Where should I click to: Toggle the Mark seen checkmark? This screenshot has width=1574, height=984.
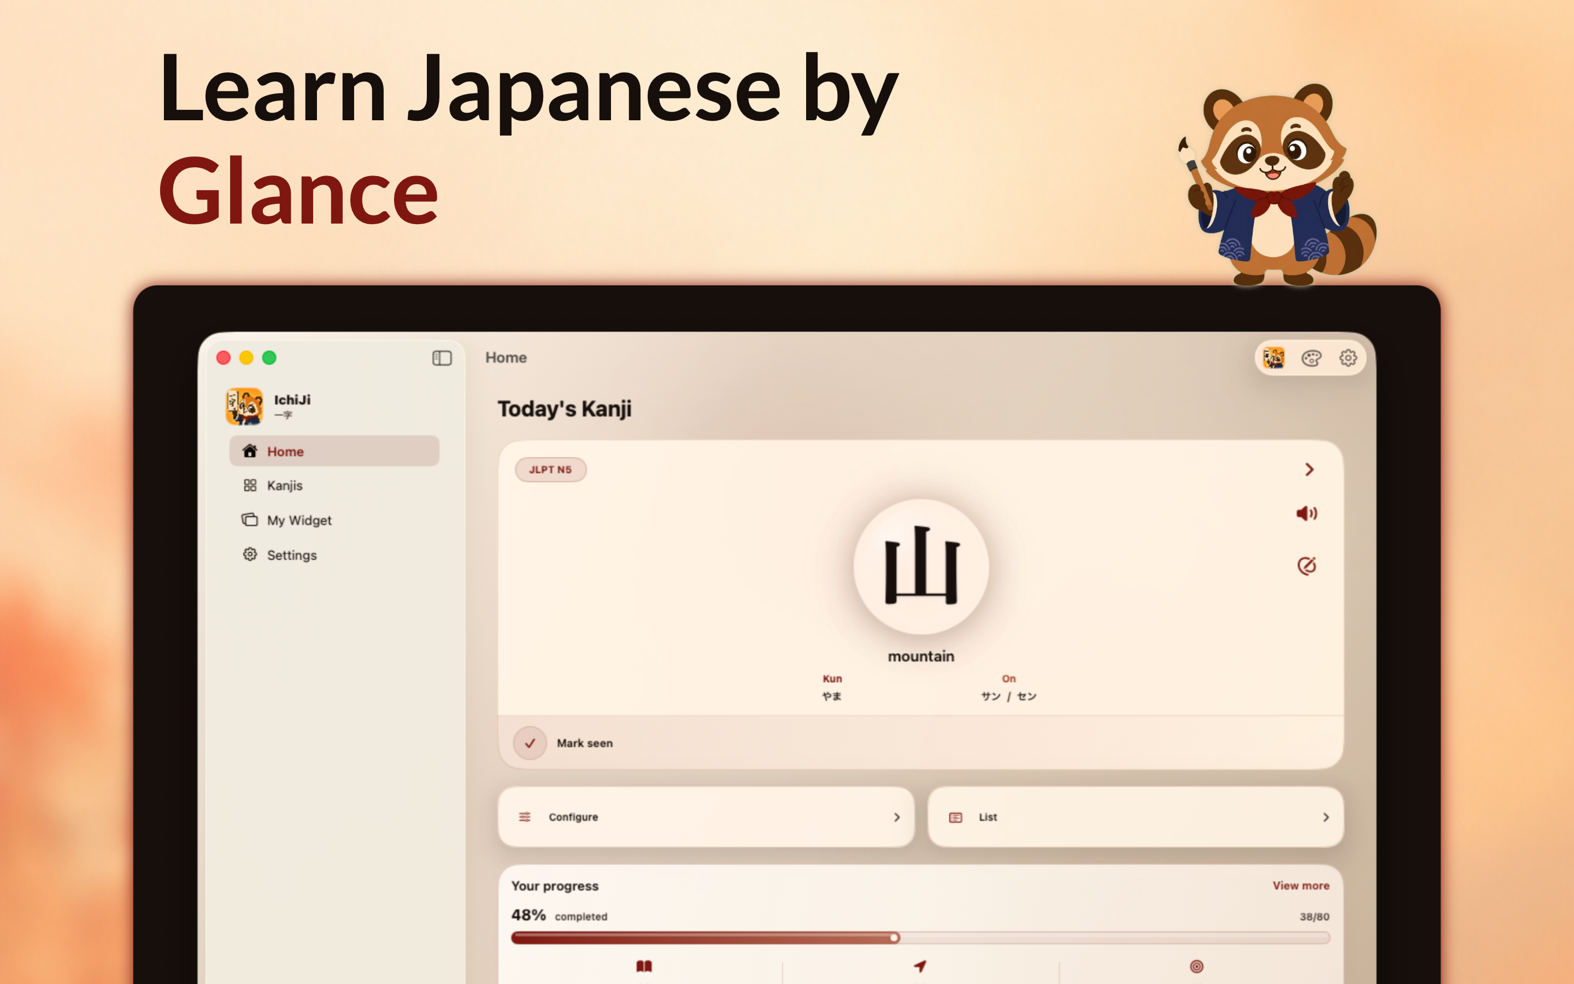click(x=530, y=742)
